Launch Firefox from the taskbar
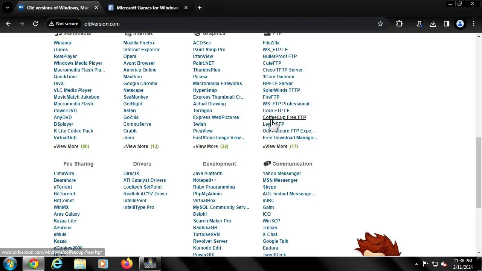The image size is (482, 271). 127,264
